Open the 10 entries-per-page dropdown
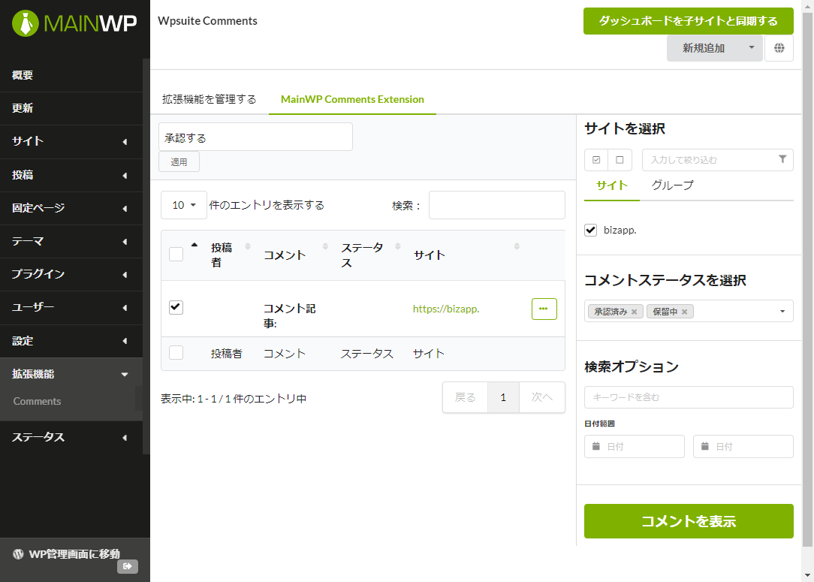 [x=184, y=205]
